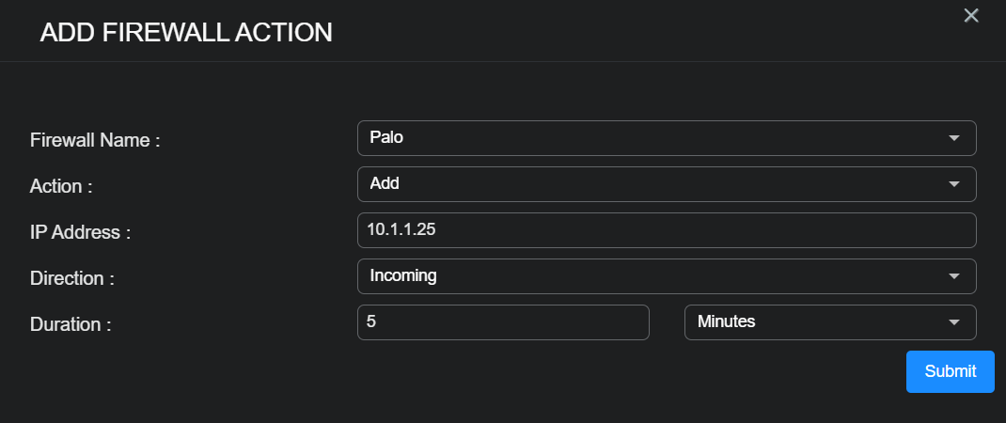1006x423 pixels.
Task: Click the 'Incoming' selected value text
Action: tap(403, 276)
